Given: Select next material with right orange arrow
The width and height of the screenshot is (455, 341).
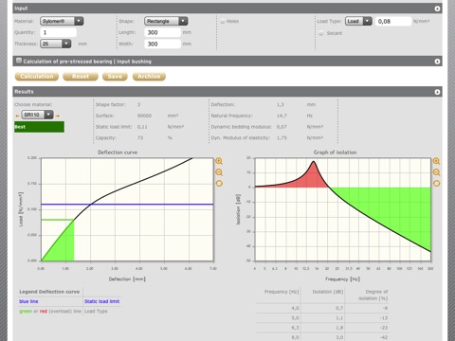Looking at the screenshot, I should tap(58, 116).
